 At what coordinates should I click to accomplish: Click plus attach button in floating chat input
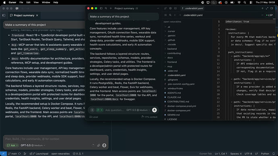92,110
